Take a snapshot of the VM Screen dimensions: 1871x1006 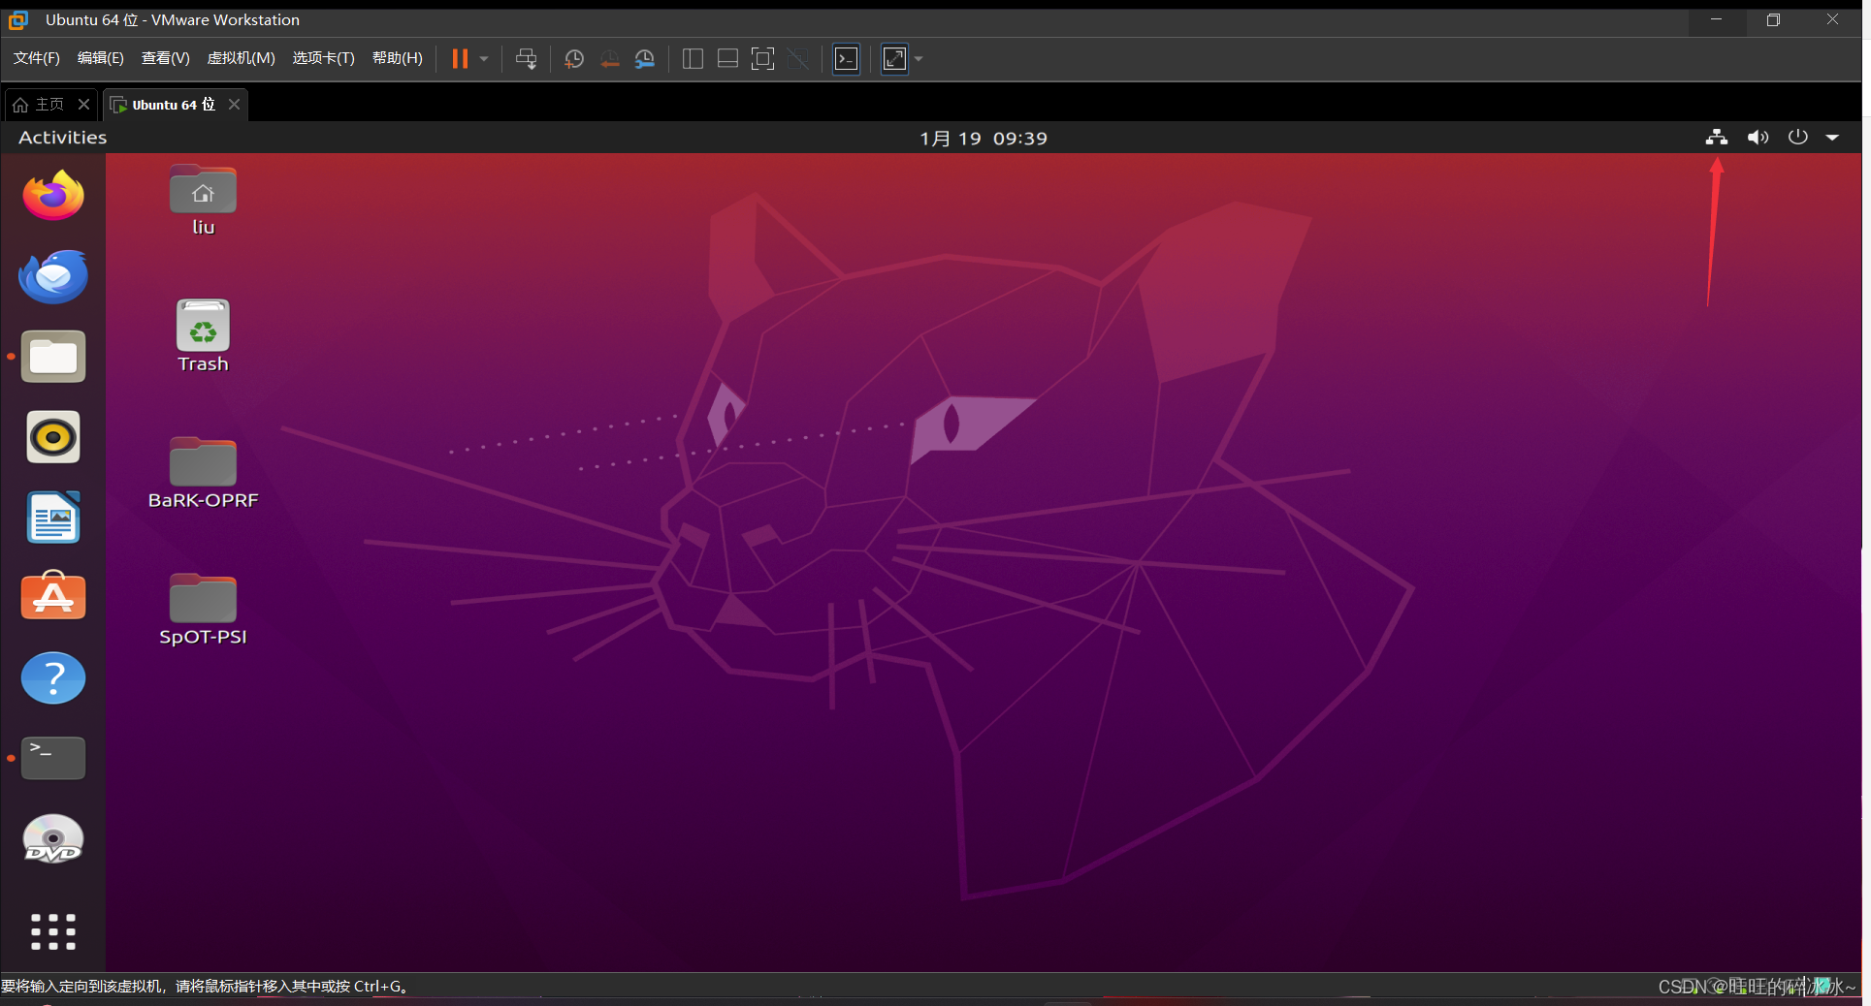pos(574,59)
